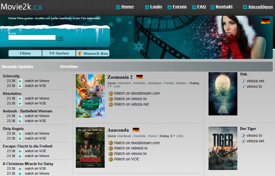Viewport: 275px width, 176px height.
Task: Click the smiley icon beside Watch on doodstream.com for Anaconda
Action: (x=111, y=143)
